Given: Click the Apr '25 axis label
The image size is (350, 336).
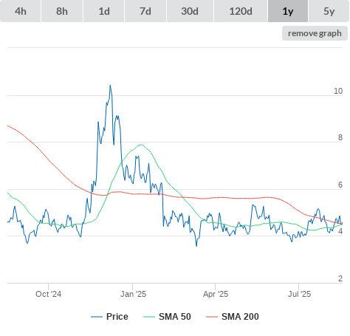Looking at the screenshot, I should 216,294.
